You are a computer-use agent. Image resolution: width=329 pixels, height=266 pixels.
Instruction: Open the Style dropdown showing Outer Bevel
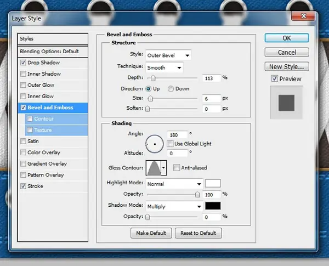pos(168,55)
